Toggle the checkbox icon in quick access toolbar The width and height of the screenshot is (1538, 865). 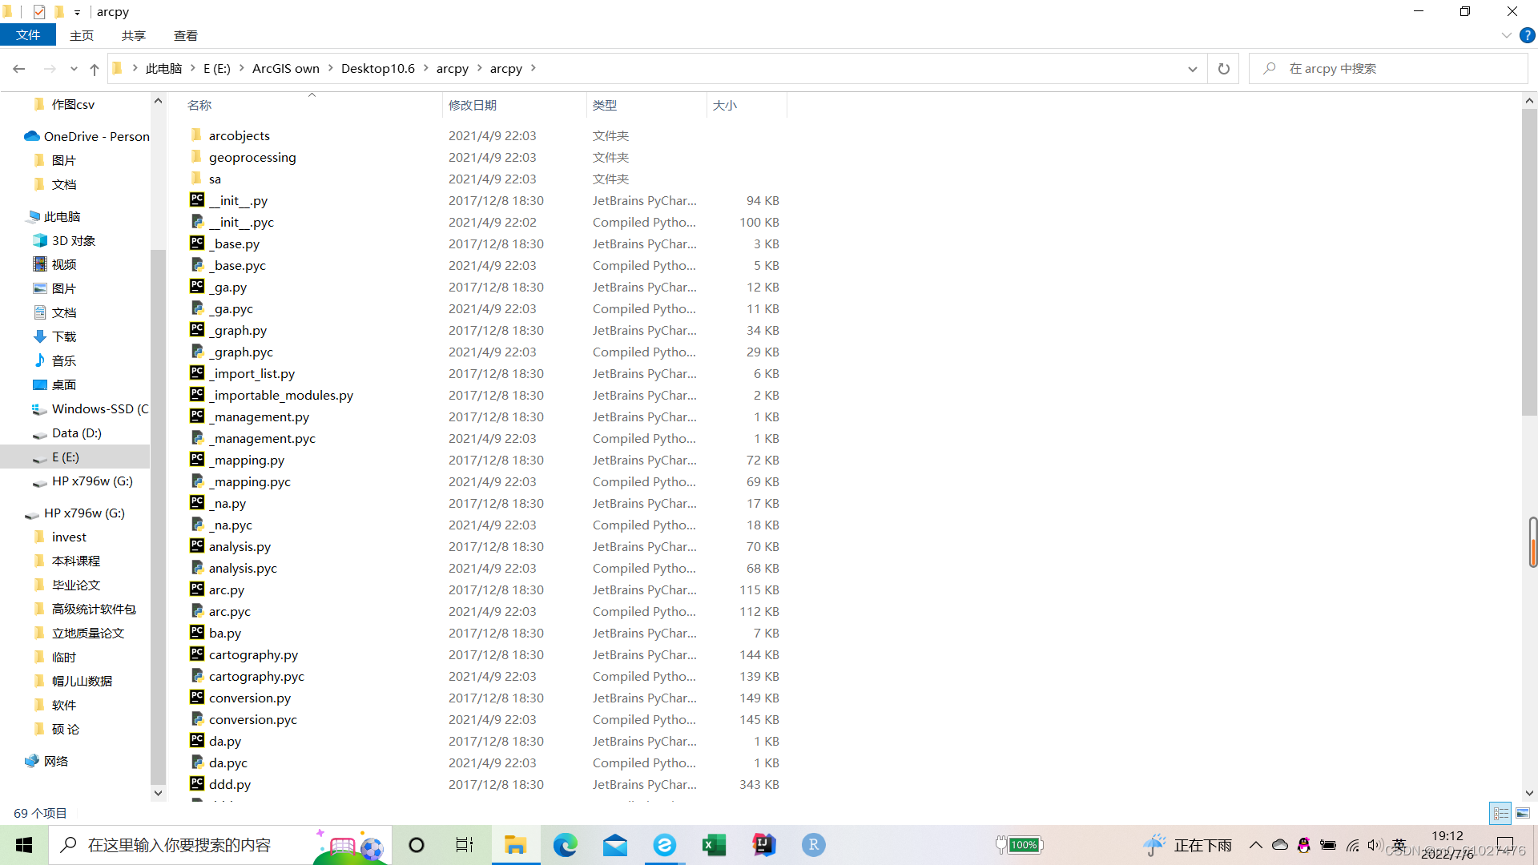(x=38, y=11)
